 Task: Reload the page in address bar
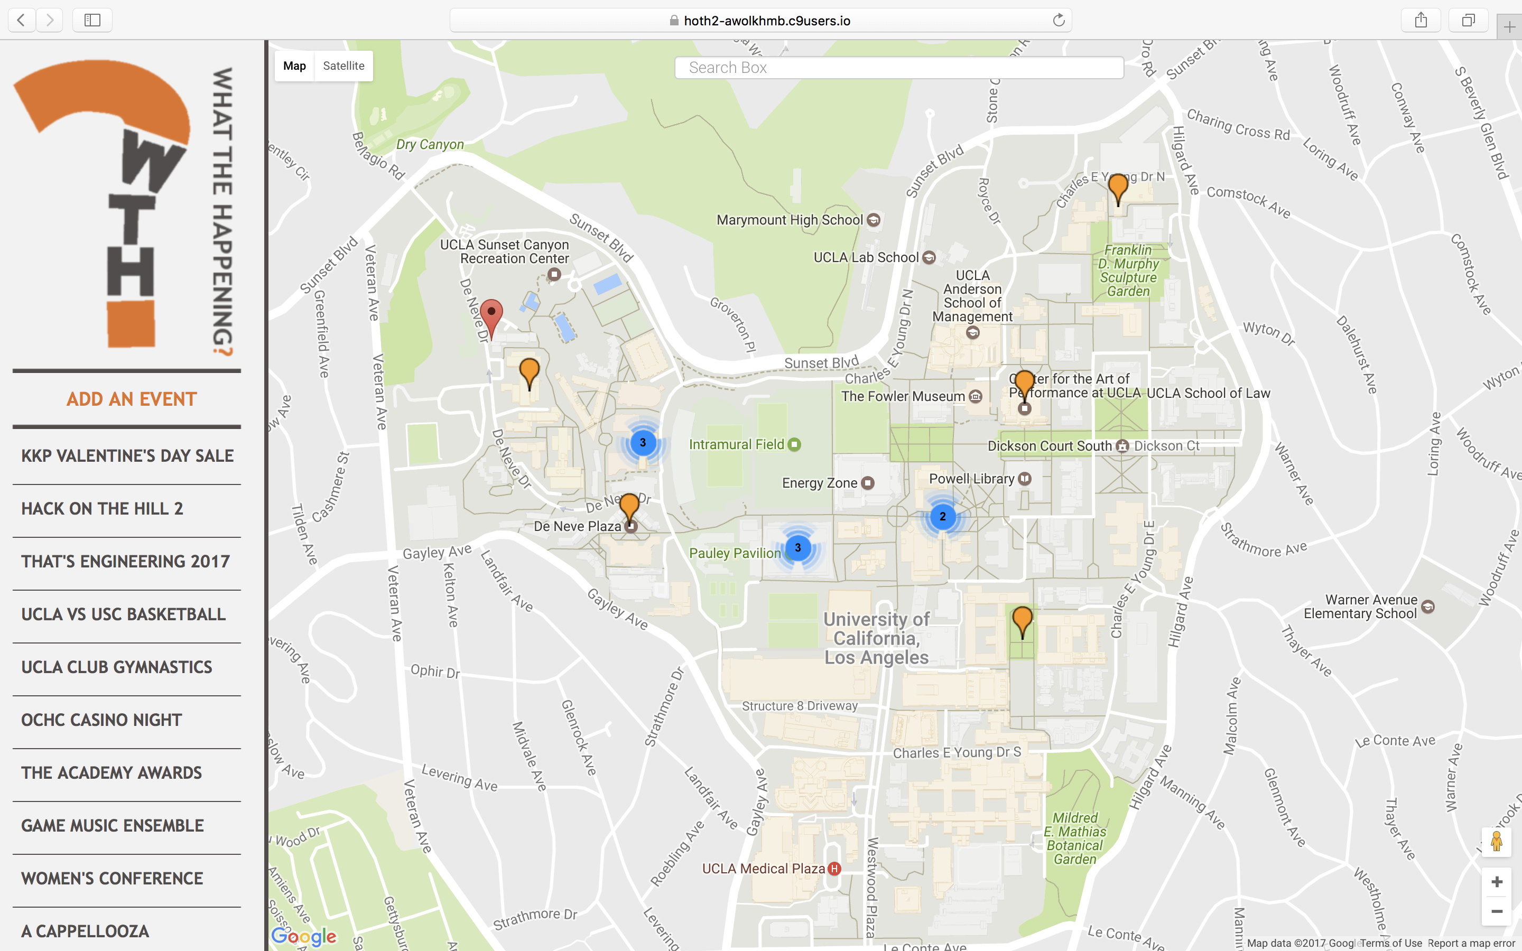click(x=1059, y=20)
